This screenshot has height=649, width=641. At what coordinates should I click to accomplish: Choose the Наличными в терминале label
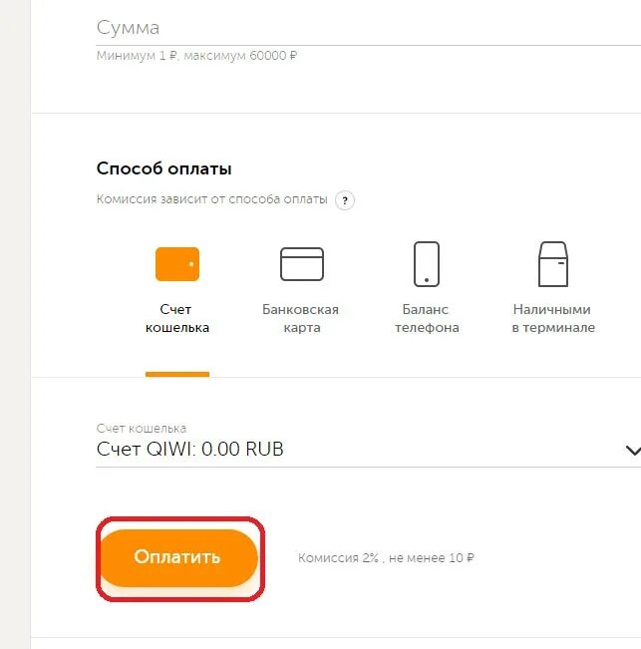coord(553,319)
